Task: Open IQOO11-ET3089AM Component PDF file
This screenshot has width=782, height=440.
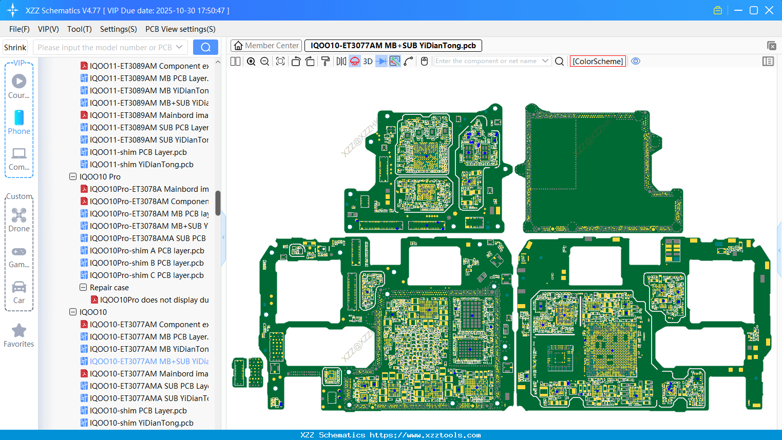Action: click(x=144, y=66)
